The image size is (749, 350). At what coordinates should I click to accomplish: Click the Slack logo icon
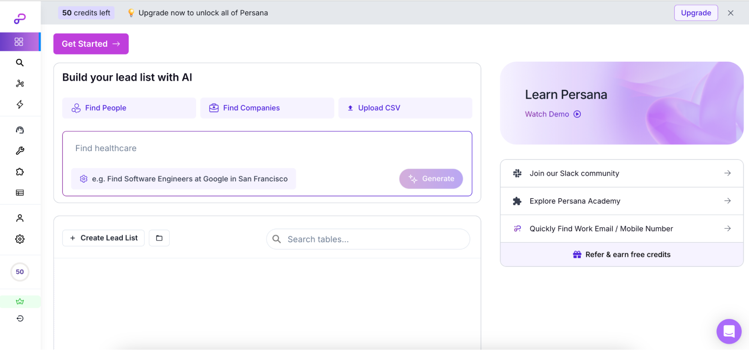(x=517, y=173)
